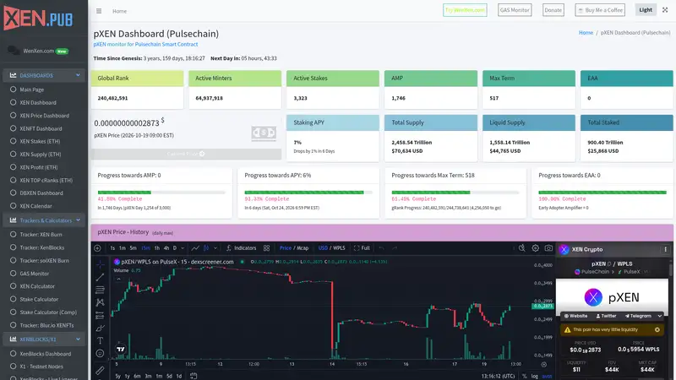The image size is (676, 380).
Task: Toggle the sidebar hamburger menu
Action: pyautogui.click(x=99, y=11)
